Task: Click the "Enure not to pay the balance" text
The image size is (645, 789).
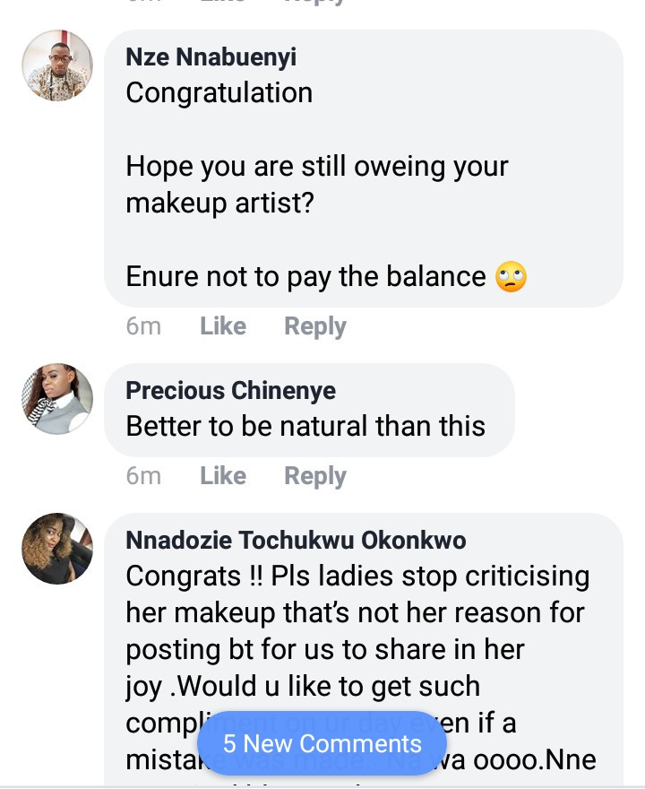Action: (305, 277)
